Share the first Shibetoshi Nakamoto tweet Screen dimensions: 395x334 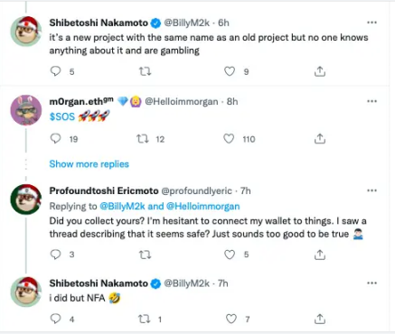click(320, 71)
